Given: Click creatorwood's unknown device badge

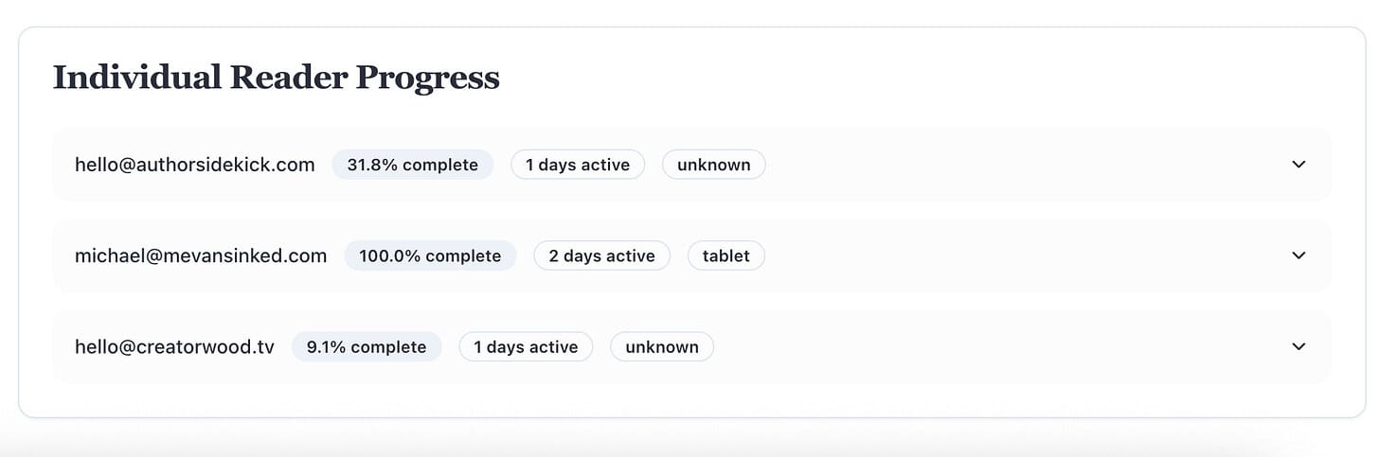Looking at the screenshot, I should point(662,346).
